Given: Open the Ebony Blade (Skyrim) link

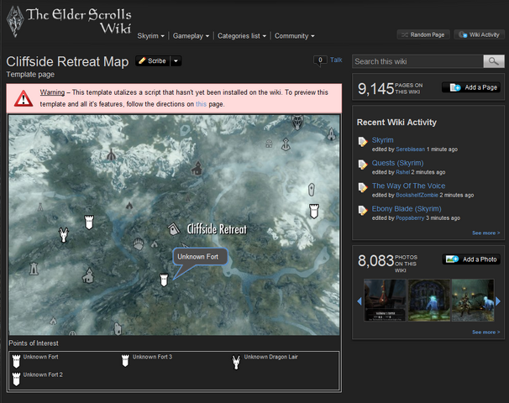Looking at the screenshot, I should click(407, 209).
